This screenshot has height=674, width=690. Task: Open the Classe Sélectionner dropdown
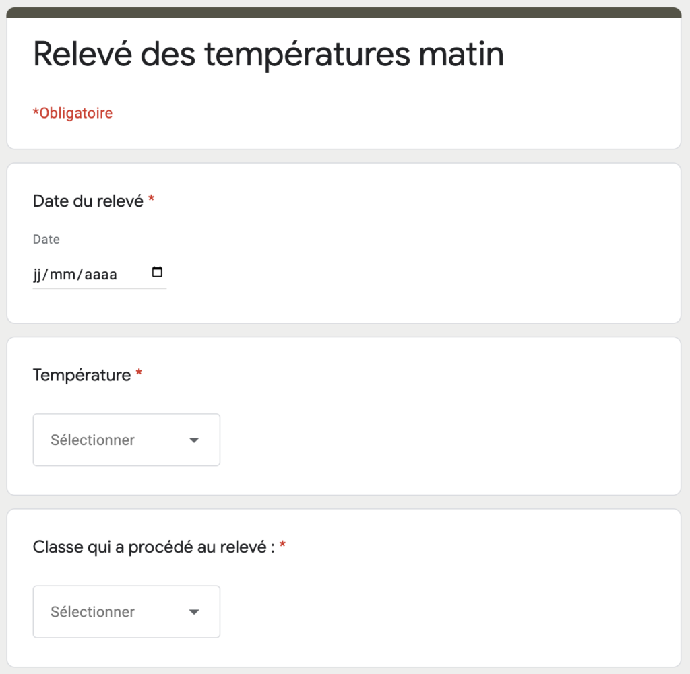point(126,611)
